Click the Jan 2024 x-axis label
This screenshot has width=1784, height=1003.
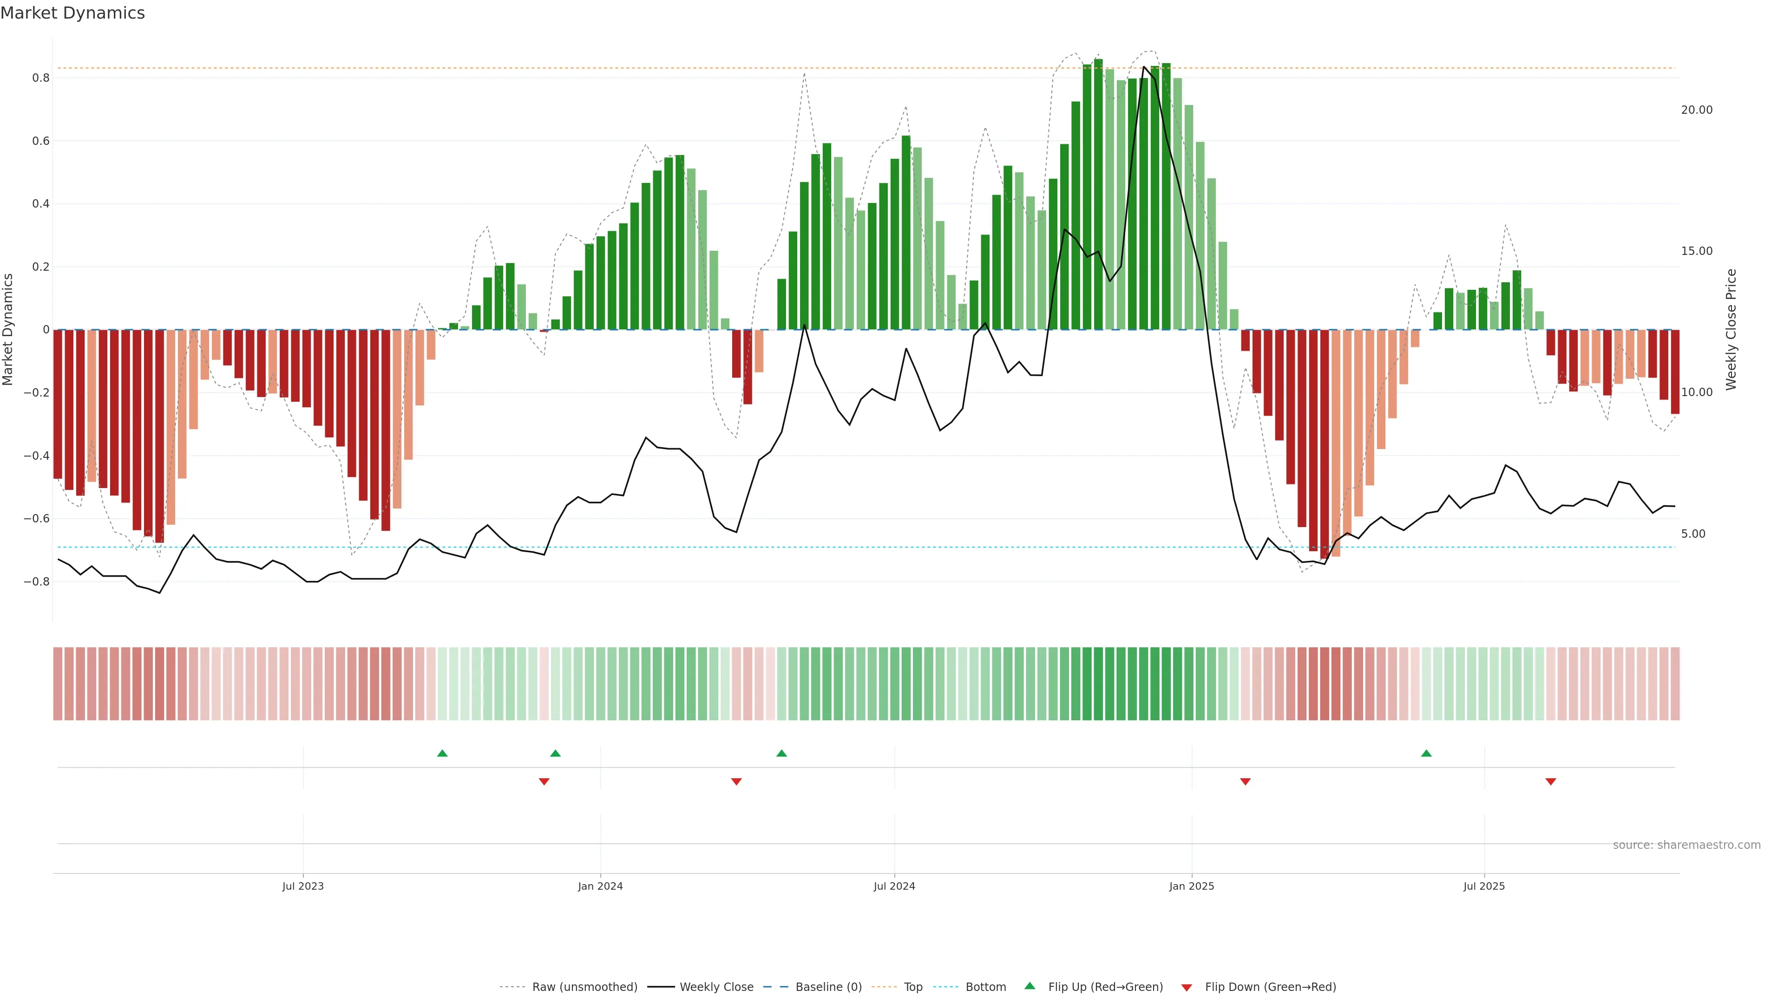[x=600, y=886]
